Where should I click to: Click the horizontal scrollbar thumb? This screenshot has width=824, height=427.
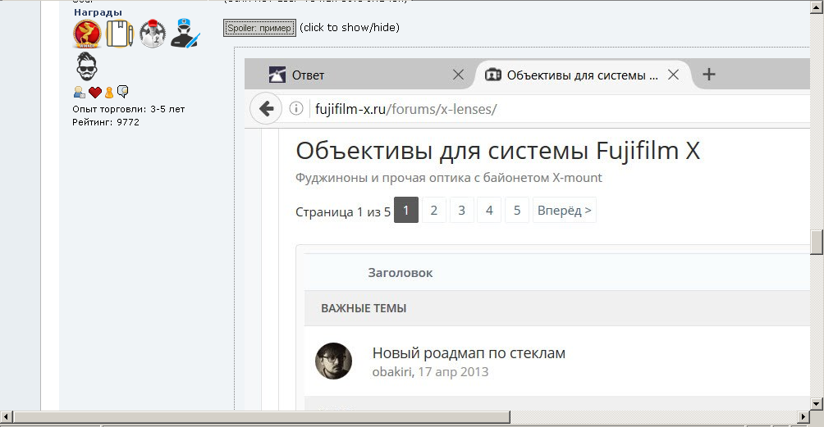(x=261, y=417)
